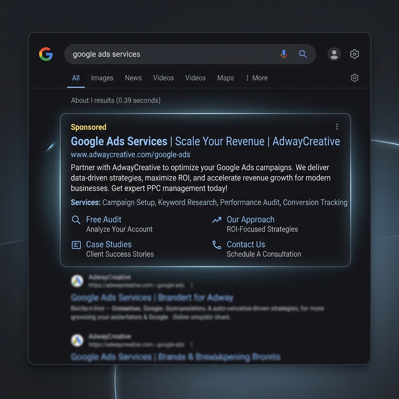The width and height of the screenshot is (399, 399).
Task: Click ad description starting Partner with AdwayCreative
Action: click(x=201, y=178)
